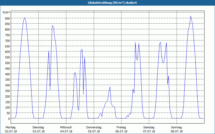The height and width of the screenshot is (134, 215).
Task: Select the 350 y-axis value
Action: (8, 80)
